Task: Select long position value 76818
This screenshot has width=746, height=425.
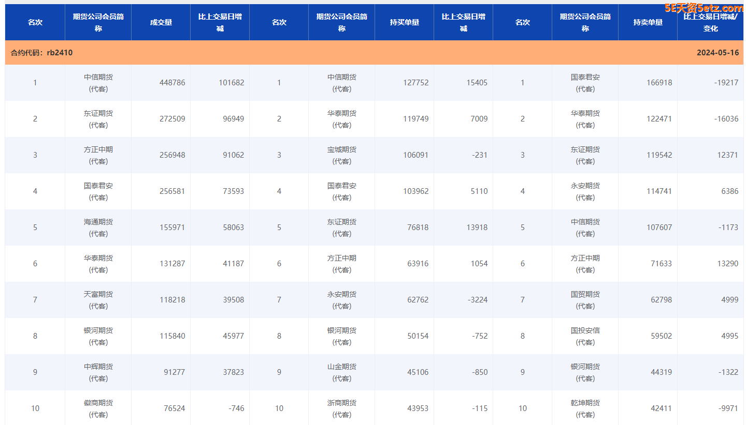Action: 418,227
